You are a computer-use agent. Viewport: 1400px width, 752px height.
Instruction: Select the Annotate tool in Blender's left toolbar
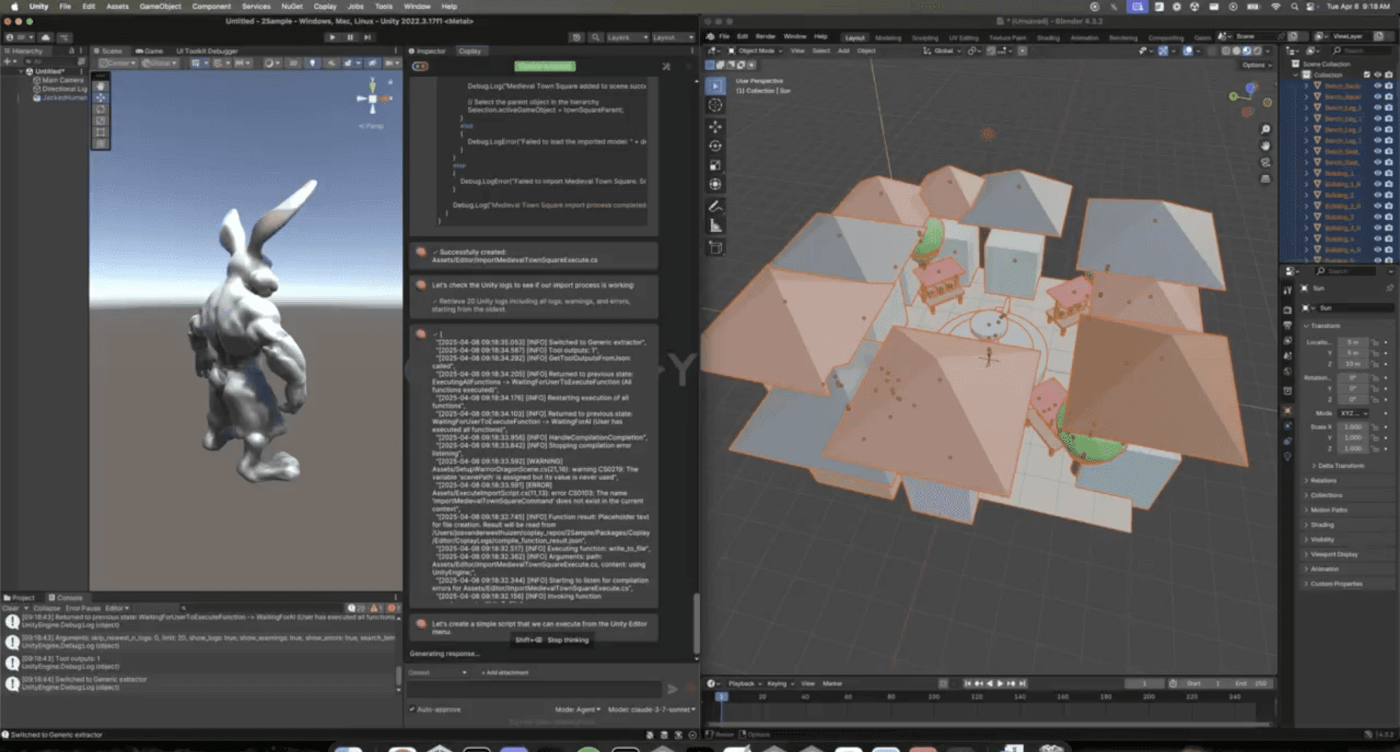[716, 205]
